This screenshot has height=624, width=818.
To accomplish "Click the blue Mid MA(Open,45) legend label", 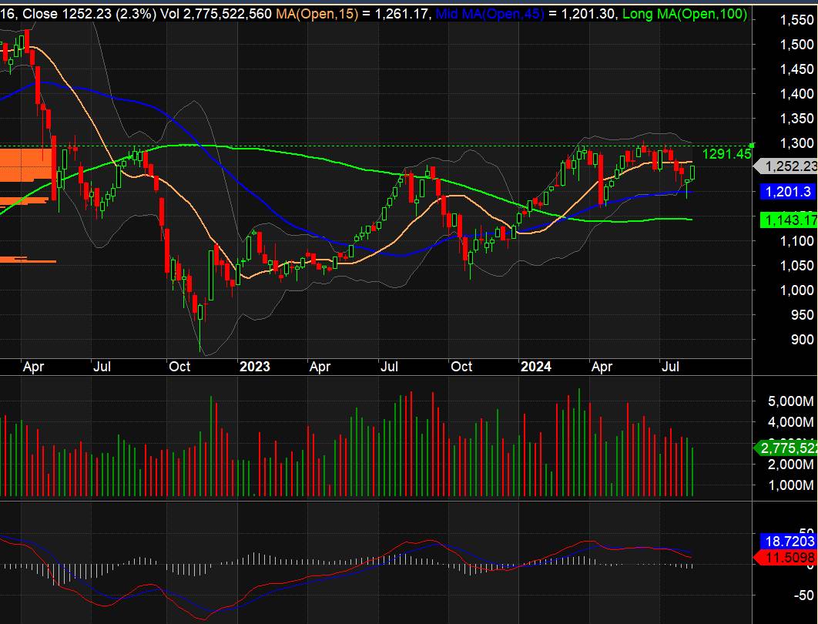I will 489,14.
